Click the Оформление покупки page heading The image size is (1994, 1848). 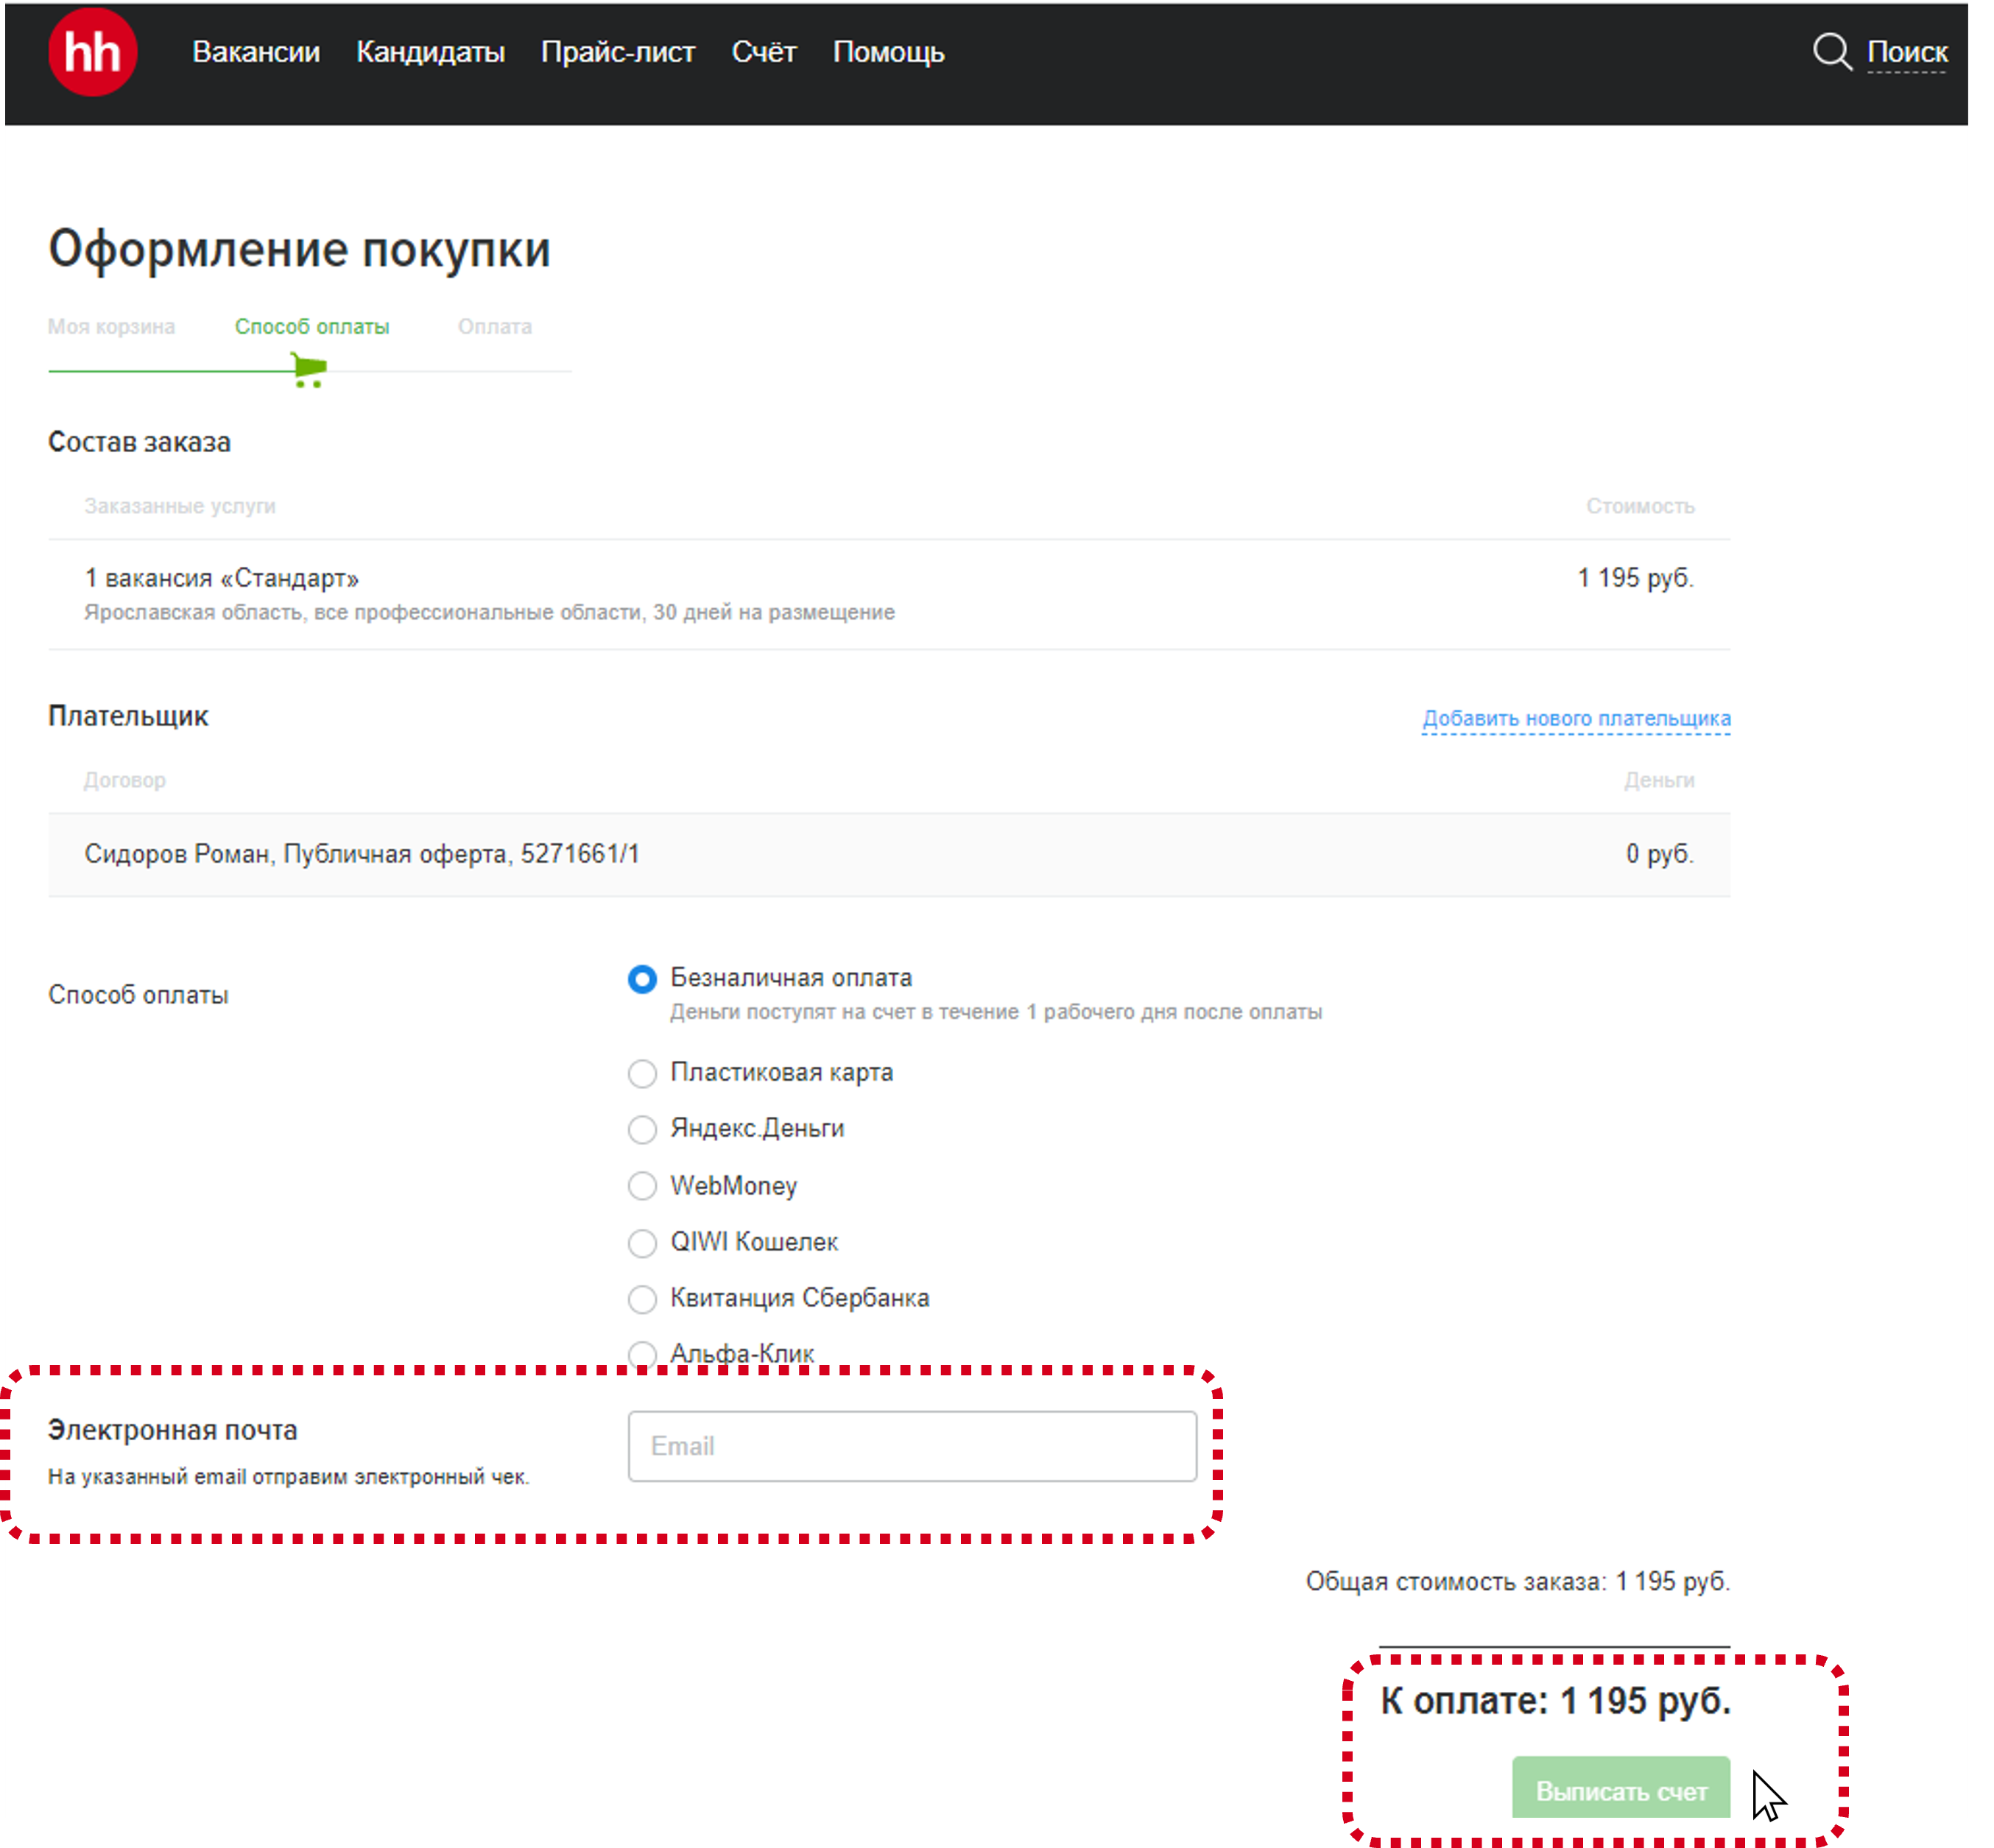pos(299,250)
